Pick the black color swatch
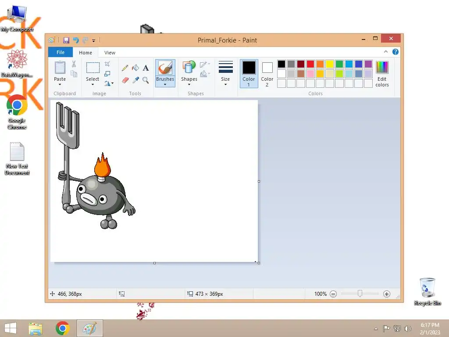The height and width of the screenshot is (337, 449). tap(282, 64)
